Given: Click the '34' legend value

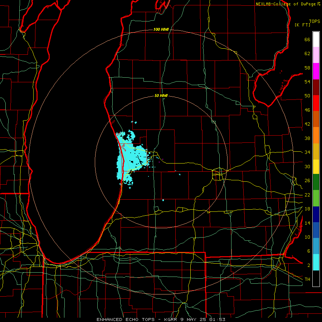Looking at the screenshot, I should click(x=307, y=152).
